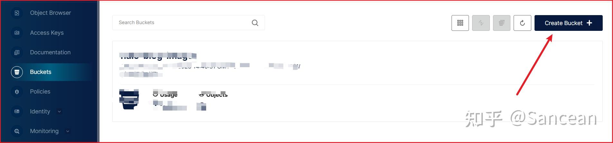Click the Identity sidebar icon
This screenshot has height=143, width=613.
pyautogui.click(x=17, y=112)
